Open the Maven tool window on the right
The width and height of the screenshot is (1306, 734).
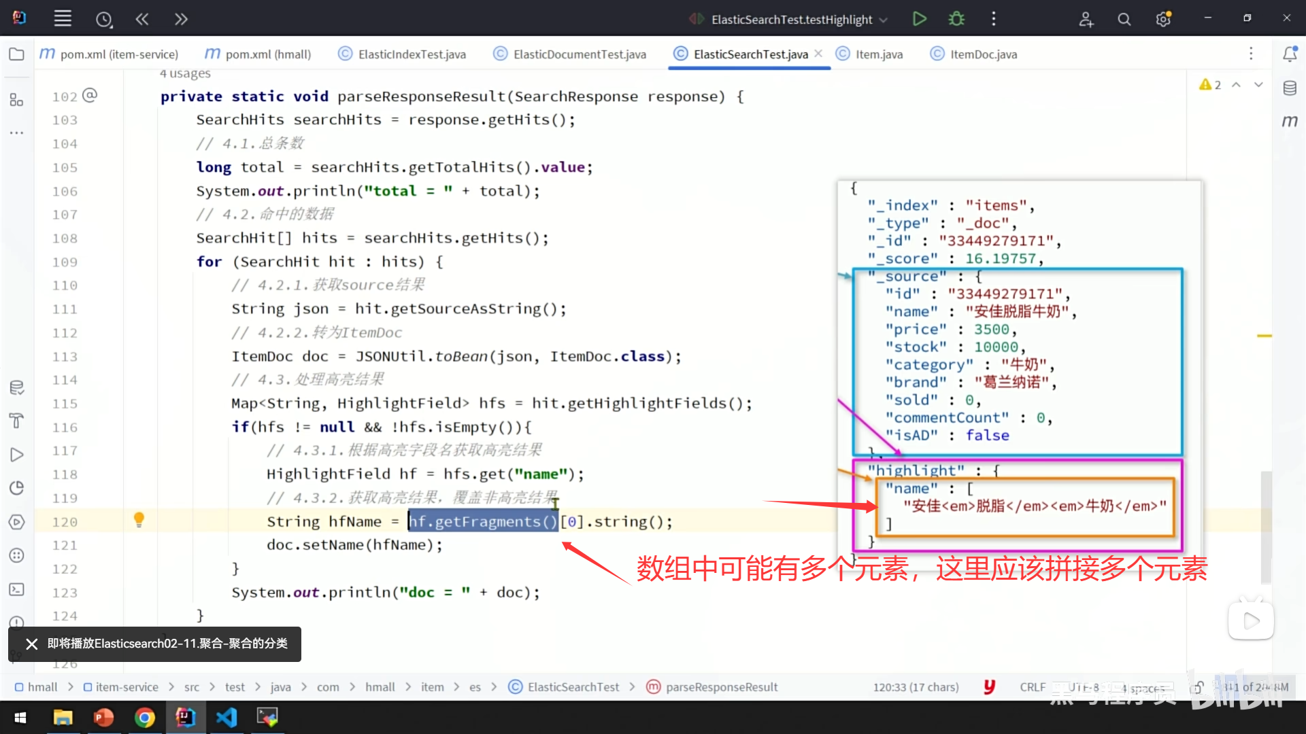click(1290, 121)
